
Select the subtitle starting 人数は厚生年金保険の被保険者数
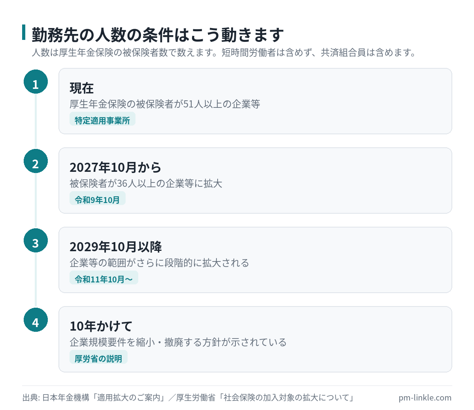pos(224,53)
